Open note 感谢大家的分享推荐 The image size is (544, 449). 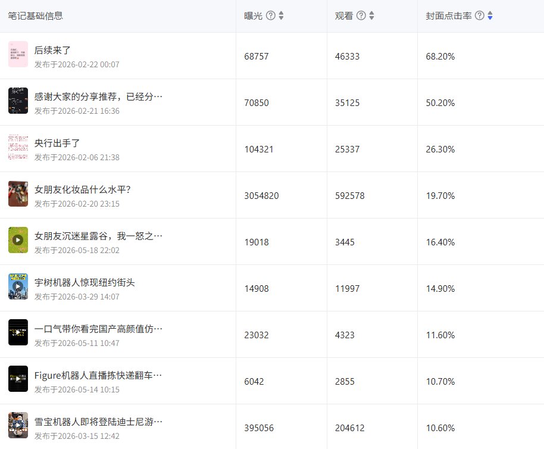click(x=98, y=97)
